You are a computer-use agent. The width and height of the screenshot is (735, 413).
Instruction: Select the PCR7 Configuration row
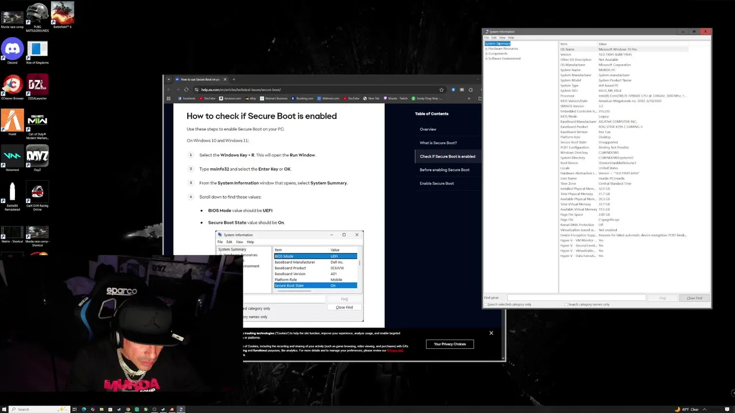(x=623, y=147)
